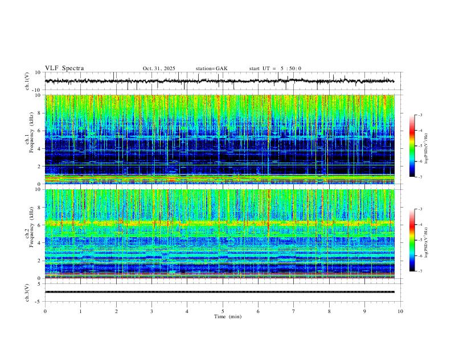Click the 'Time (min)' axis label
Image resolution: width=451 pixels, height=349 pixels.
228,316
